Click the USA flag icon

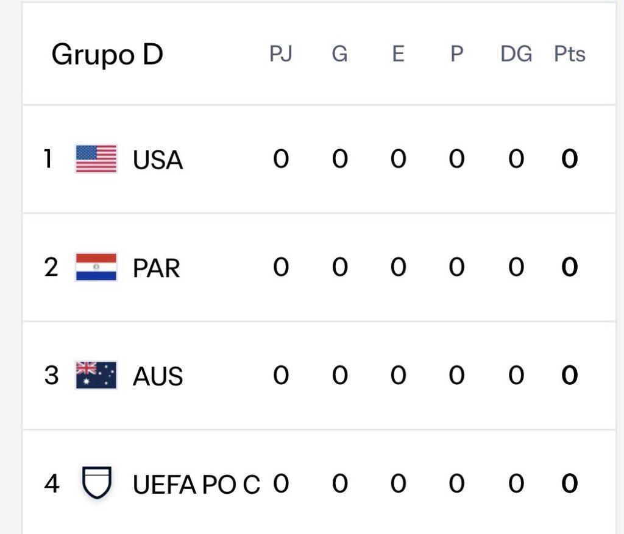coord(96,159)
